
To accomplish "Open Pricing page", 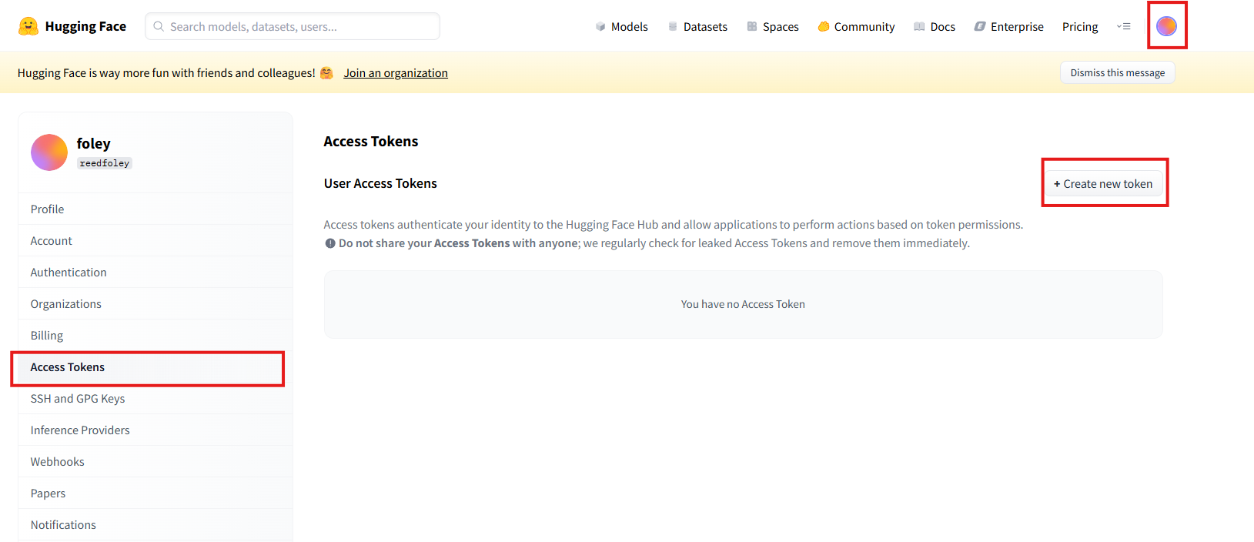I will click(1080, 26).
